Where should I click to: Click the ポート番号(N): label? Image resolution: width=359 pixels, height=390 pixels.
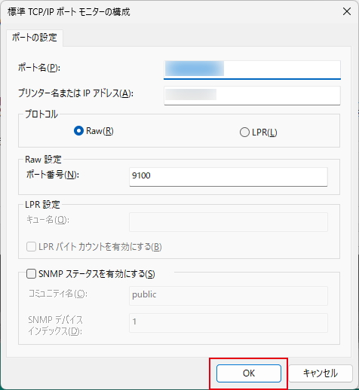(x=53, y=175)
